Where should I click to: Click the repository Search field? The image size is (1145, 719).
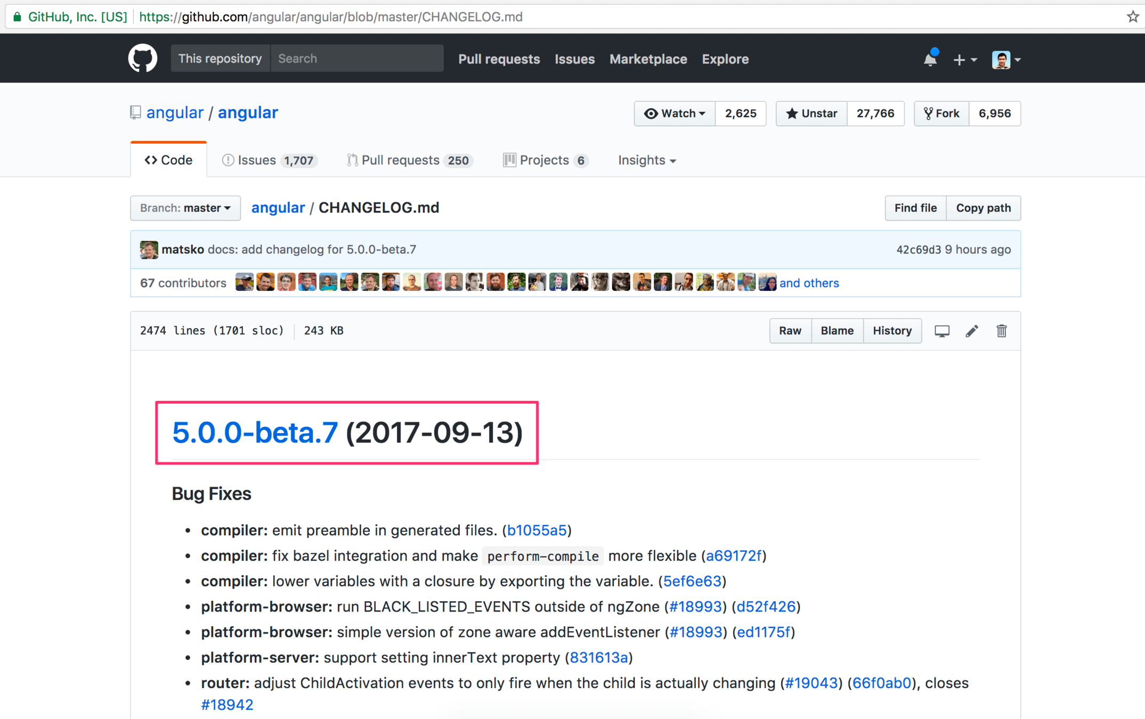[356, 59]
